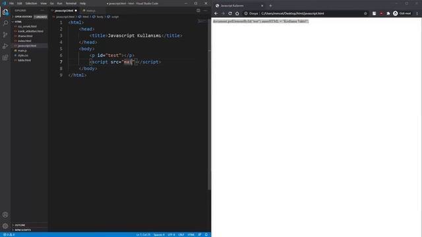The height and width of the screenshot is (237, 422).
Task: Click the feedback icon in status bar
Action: (x=200, y=234)
